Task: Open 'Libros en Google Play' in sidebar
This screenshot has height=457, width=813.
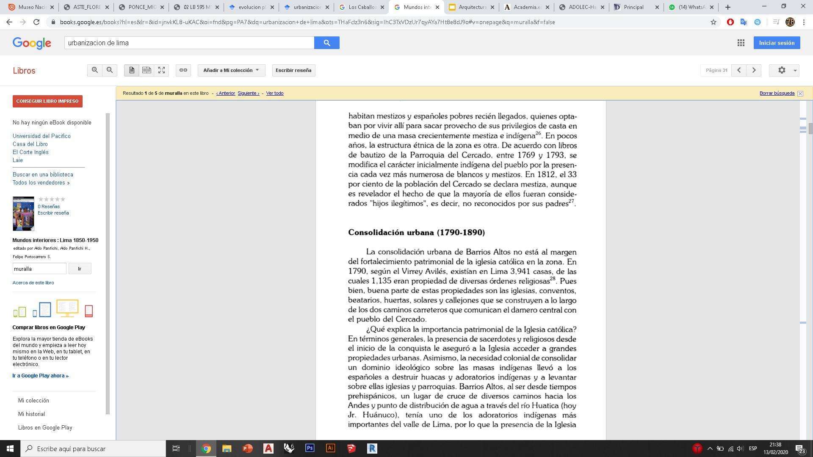Action: 45,427
